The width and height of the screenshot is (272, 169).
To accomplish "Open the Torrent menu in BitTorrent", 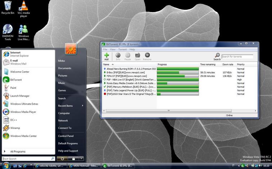I will pos(122,49).
